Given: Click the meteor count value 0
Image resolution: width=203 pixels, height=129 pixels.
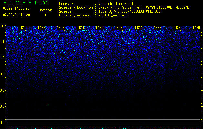Looking at the screenshot, I should coord(46,15).
